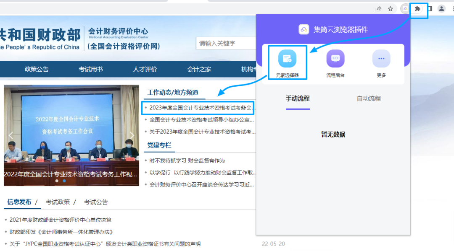Open 会计财务评价中心召开座谈会 article link
The height and width of the screenshot is (251, 454).
pos(201,185)
